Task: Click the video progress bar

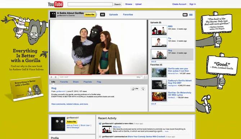Action: pos(98,75)
